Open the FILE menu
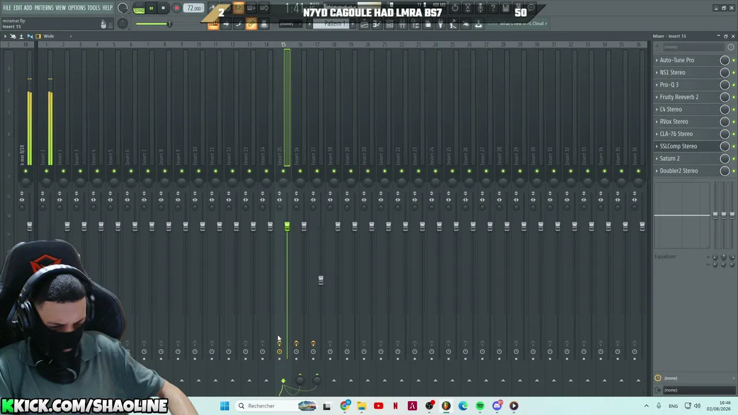 click(7, 8)
